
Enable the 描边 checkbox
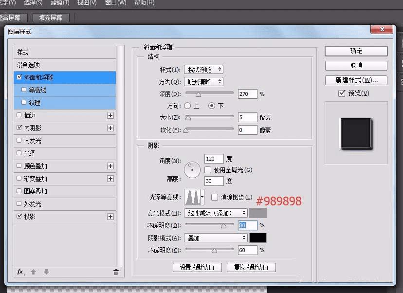click(x=19, y=115)
